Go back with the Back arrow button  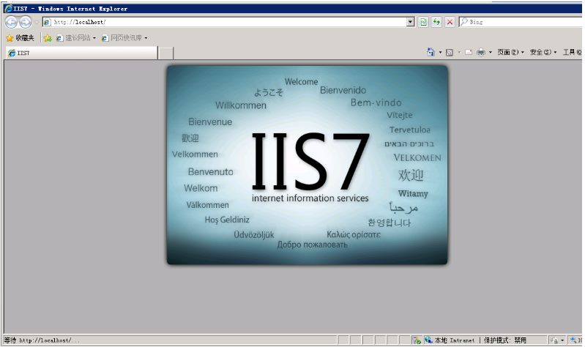tap(11, 23)
